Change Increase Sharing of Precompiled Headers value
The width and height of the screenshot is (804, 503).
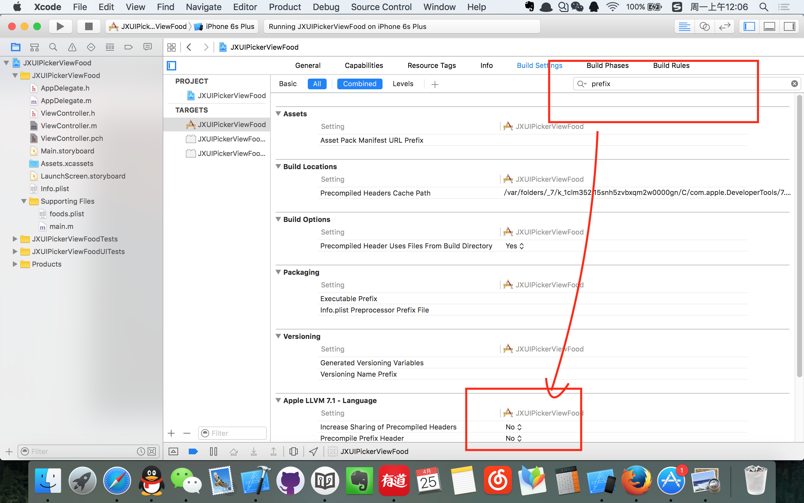[x=513, y=427]
